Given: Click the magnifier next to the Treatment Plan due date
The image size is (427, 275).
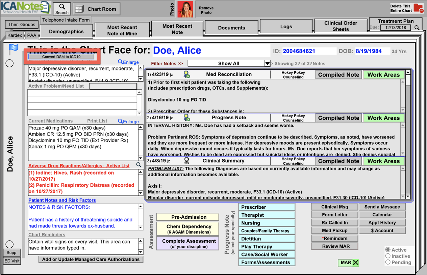Looking at the screenshot, I should click(x=417, y=28).
